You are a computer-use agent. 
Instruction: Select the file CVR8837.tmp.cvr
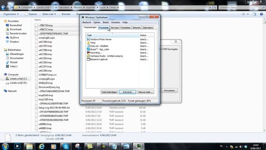coord(46,75)
